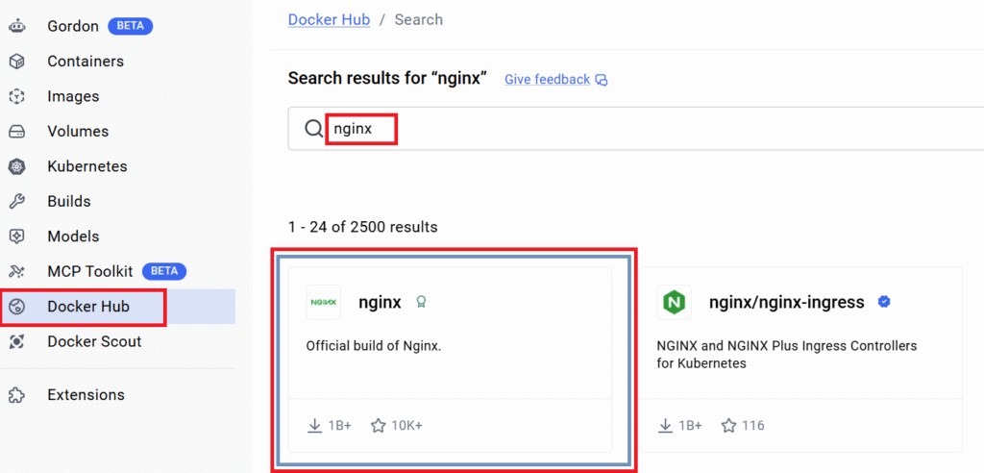The height and width of the screenshot is (473, 984).
Task: Click the Models icon in sidebar
Action: point(17,236)
